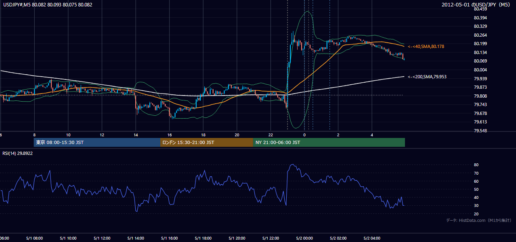The image size is (516, 242).
Task: Click the '5/2 00:00' bottom time label
Action: (304, 238)
